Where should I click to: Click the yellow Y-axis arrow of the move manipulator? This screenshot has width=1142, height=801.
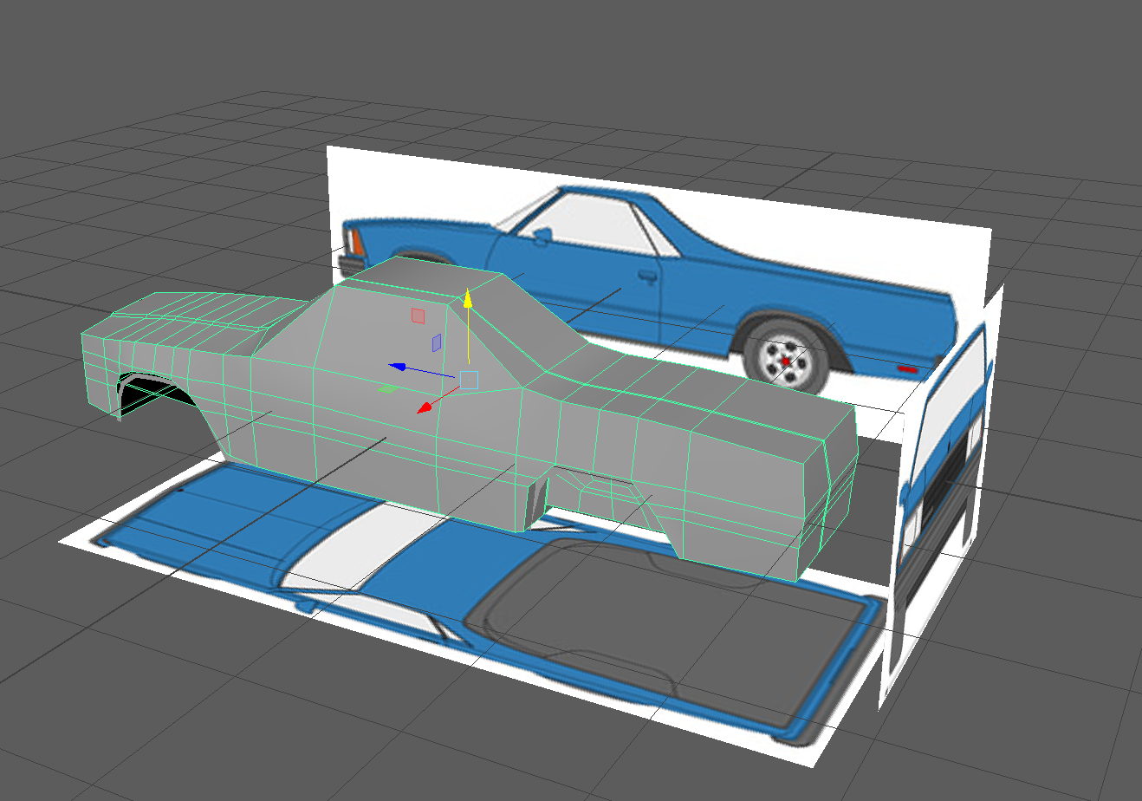coord(468,299)
